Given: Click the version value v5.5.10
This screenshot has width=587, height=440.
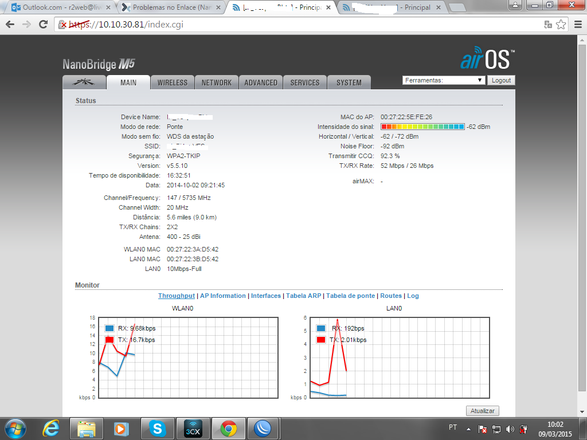Looking at the screenshot, I should point(177,166).
